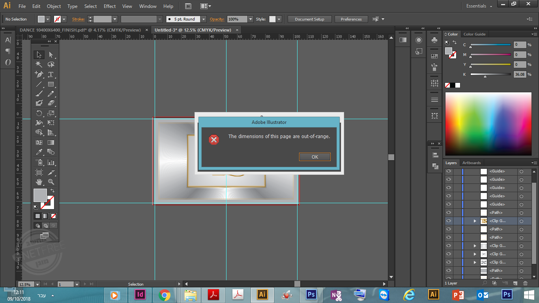Choose the Direct Selection tool

click(x=51, y=55)
